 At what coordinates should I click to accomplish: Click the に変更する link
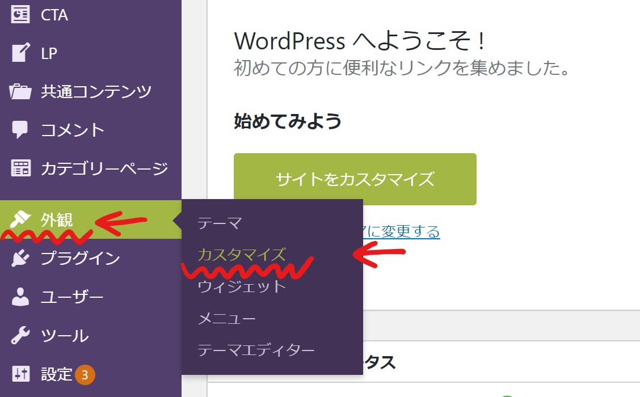[401, 231]
